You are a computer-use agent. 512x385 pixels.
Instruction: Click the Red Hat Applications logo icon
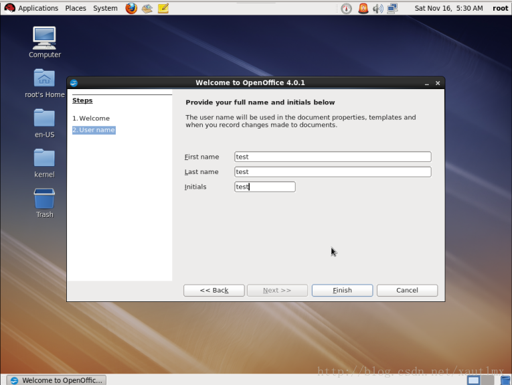tap(9, 8)
